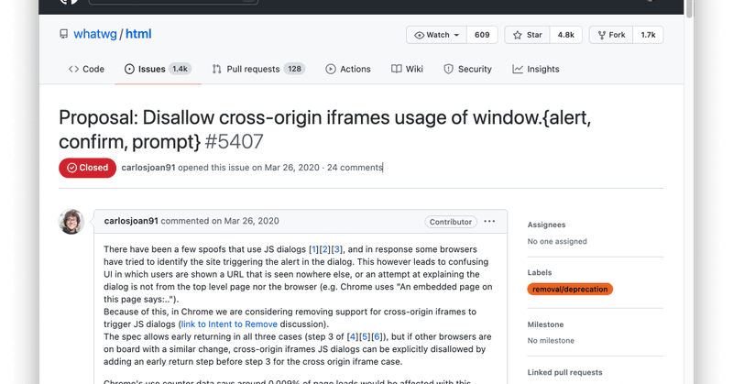Click the Issues circle-dot icon
This screenshot has width=733, height=384.
coord(129,70)
